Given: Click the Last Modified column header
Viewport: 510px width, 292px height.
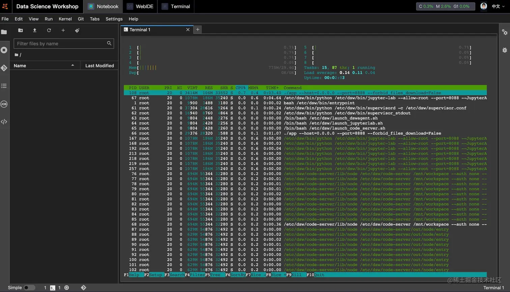Looking at the screenshot, I should 100,66.
